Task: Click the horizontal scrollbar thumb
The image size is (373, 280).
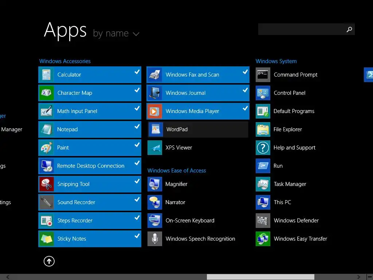Action: point(260,277)
